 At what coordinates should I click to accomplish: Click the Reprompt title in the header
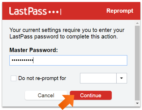(x=120, y=11)
